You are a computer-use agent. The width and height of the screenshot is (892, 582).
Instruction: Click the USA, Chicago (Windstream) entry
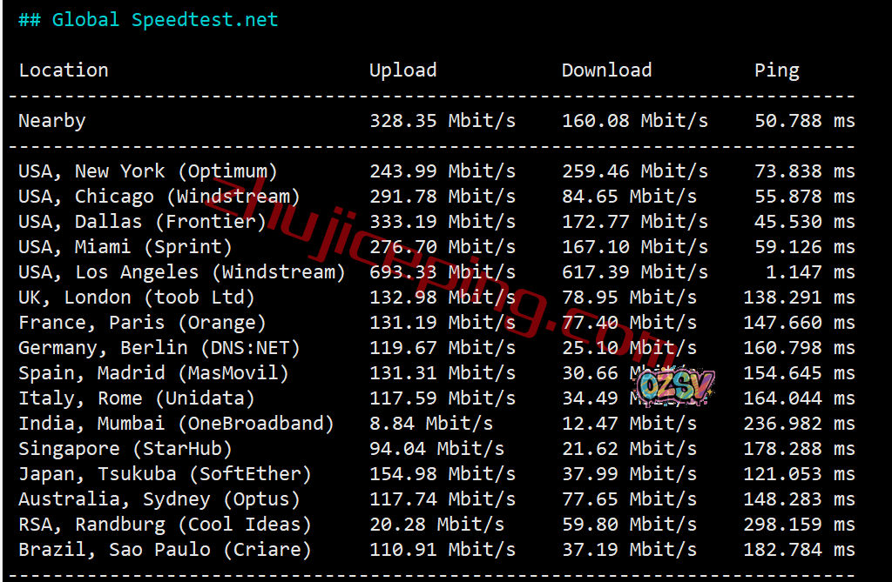(x=159, y=197)
